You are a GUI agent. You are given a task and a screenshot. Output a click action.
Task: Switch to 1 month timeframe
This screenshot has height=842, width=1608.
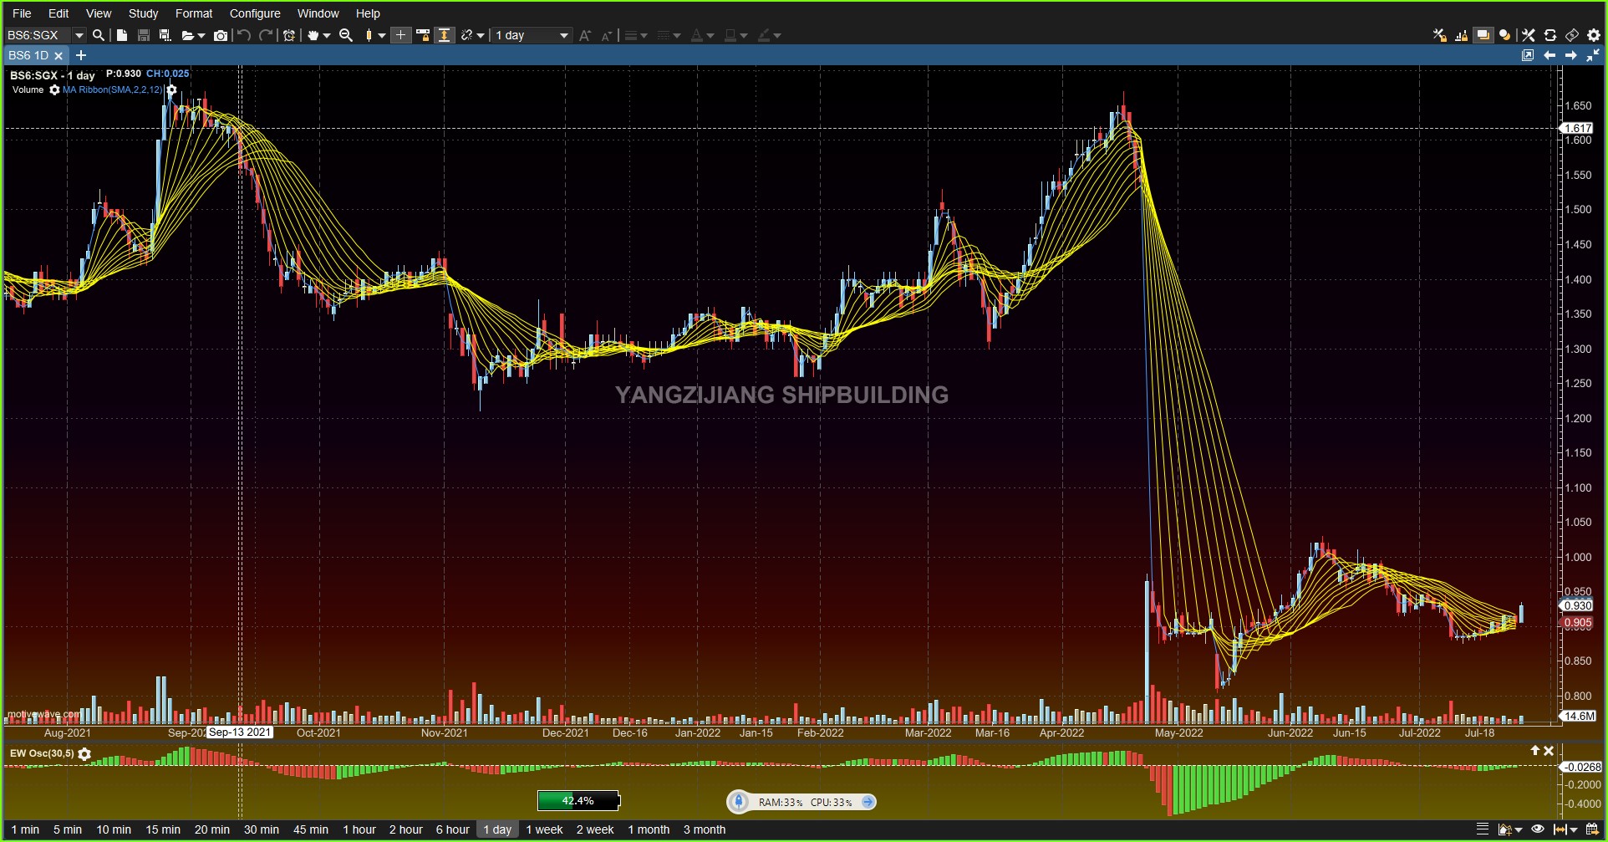pos(649,829)
